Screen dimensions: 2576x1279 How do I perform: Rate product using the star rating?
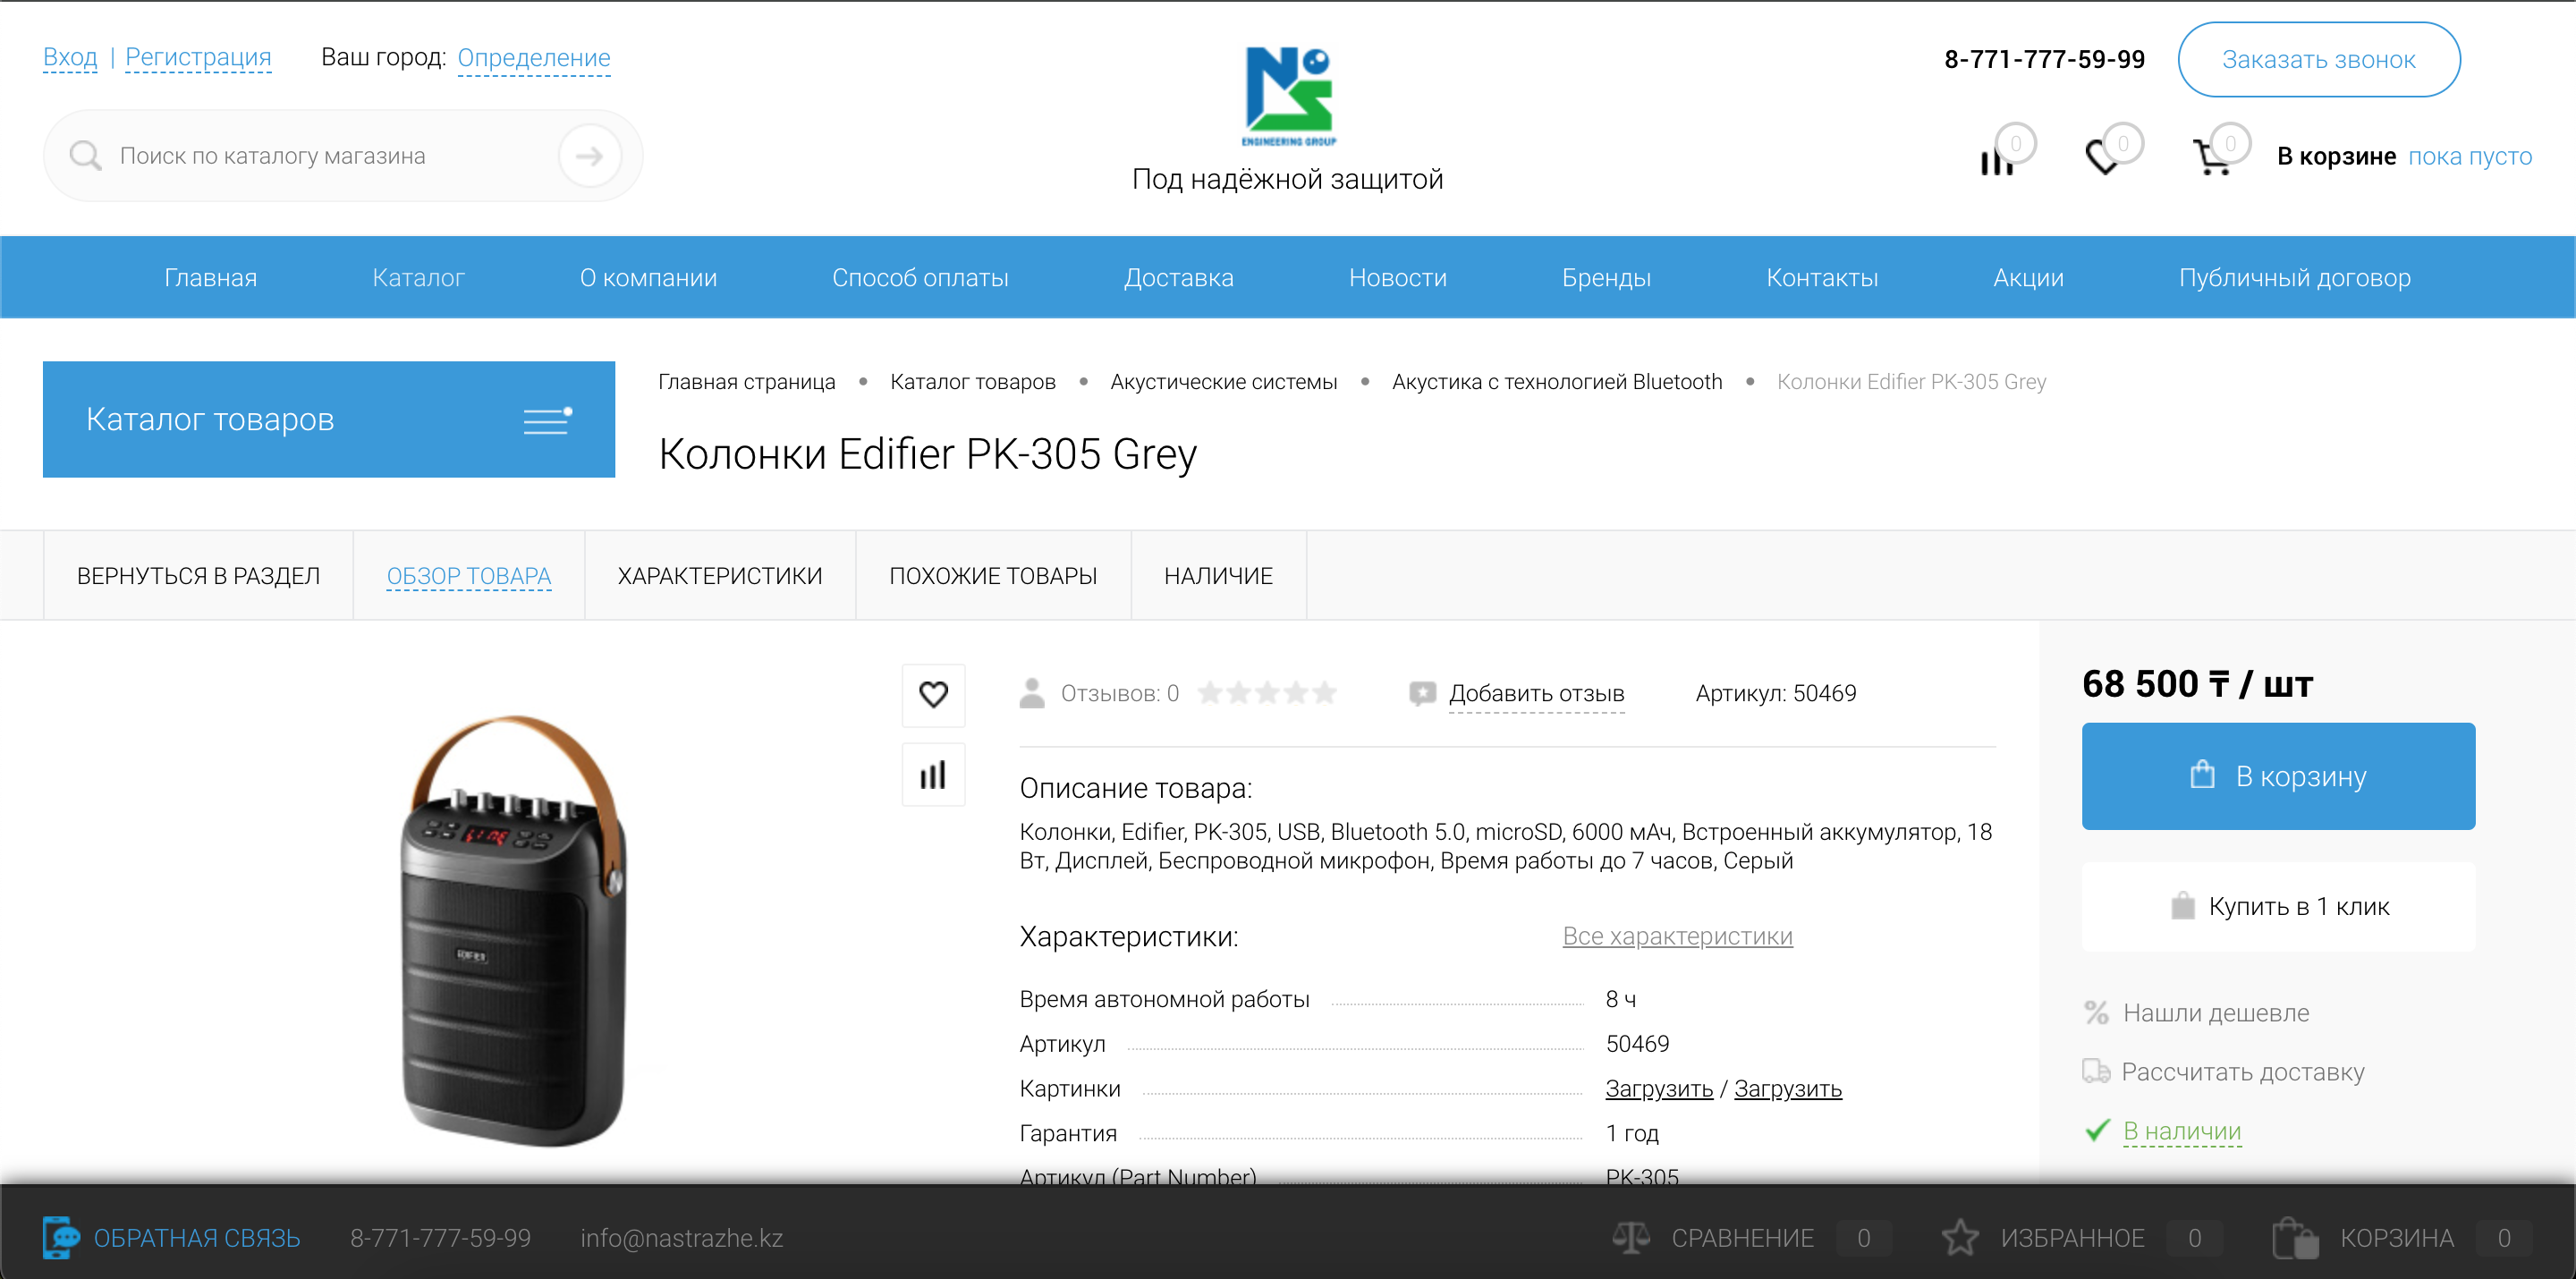1267,692
